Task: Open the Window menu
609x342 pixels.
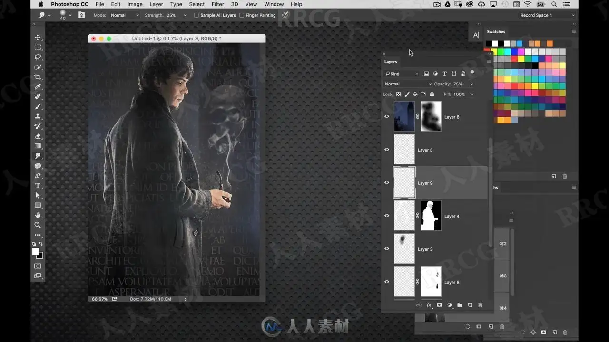Action: point(274,4)
